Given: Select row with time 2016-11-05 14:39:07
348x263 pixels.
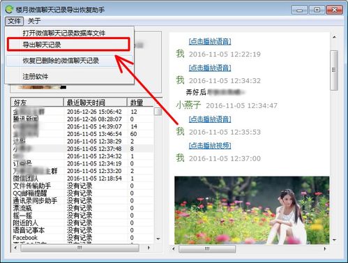Looking at the screenshot, I should coord(82,126).
